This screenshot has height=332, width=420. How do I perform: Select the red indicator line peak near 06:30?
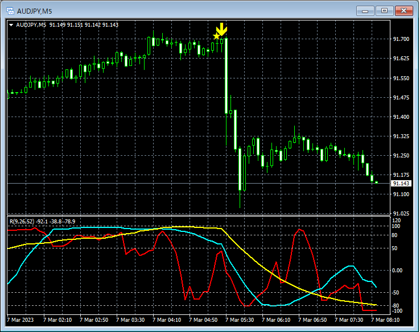299,230
